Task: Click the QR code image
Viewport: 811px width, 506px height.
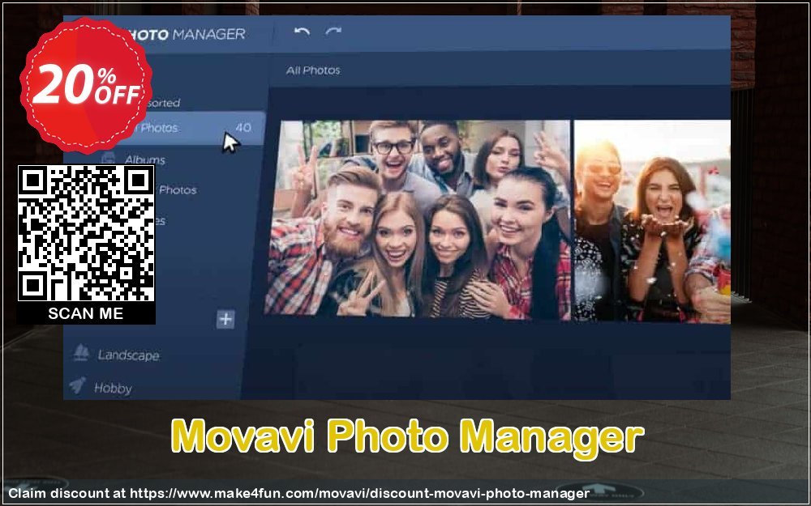Action: click(86, 233)
